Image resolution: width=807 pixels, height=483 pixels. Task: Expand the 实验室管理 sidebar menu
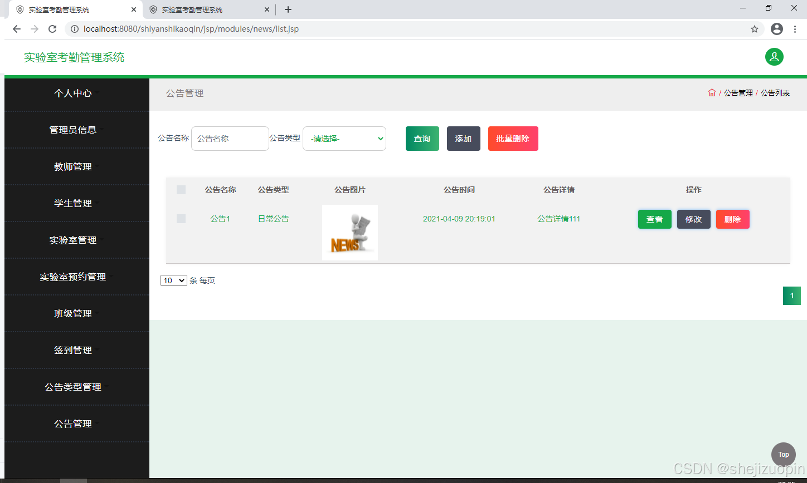click(x=73, y=240)
